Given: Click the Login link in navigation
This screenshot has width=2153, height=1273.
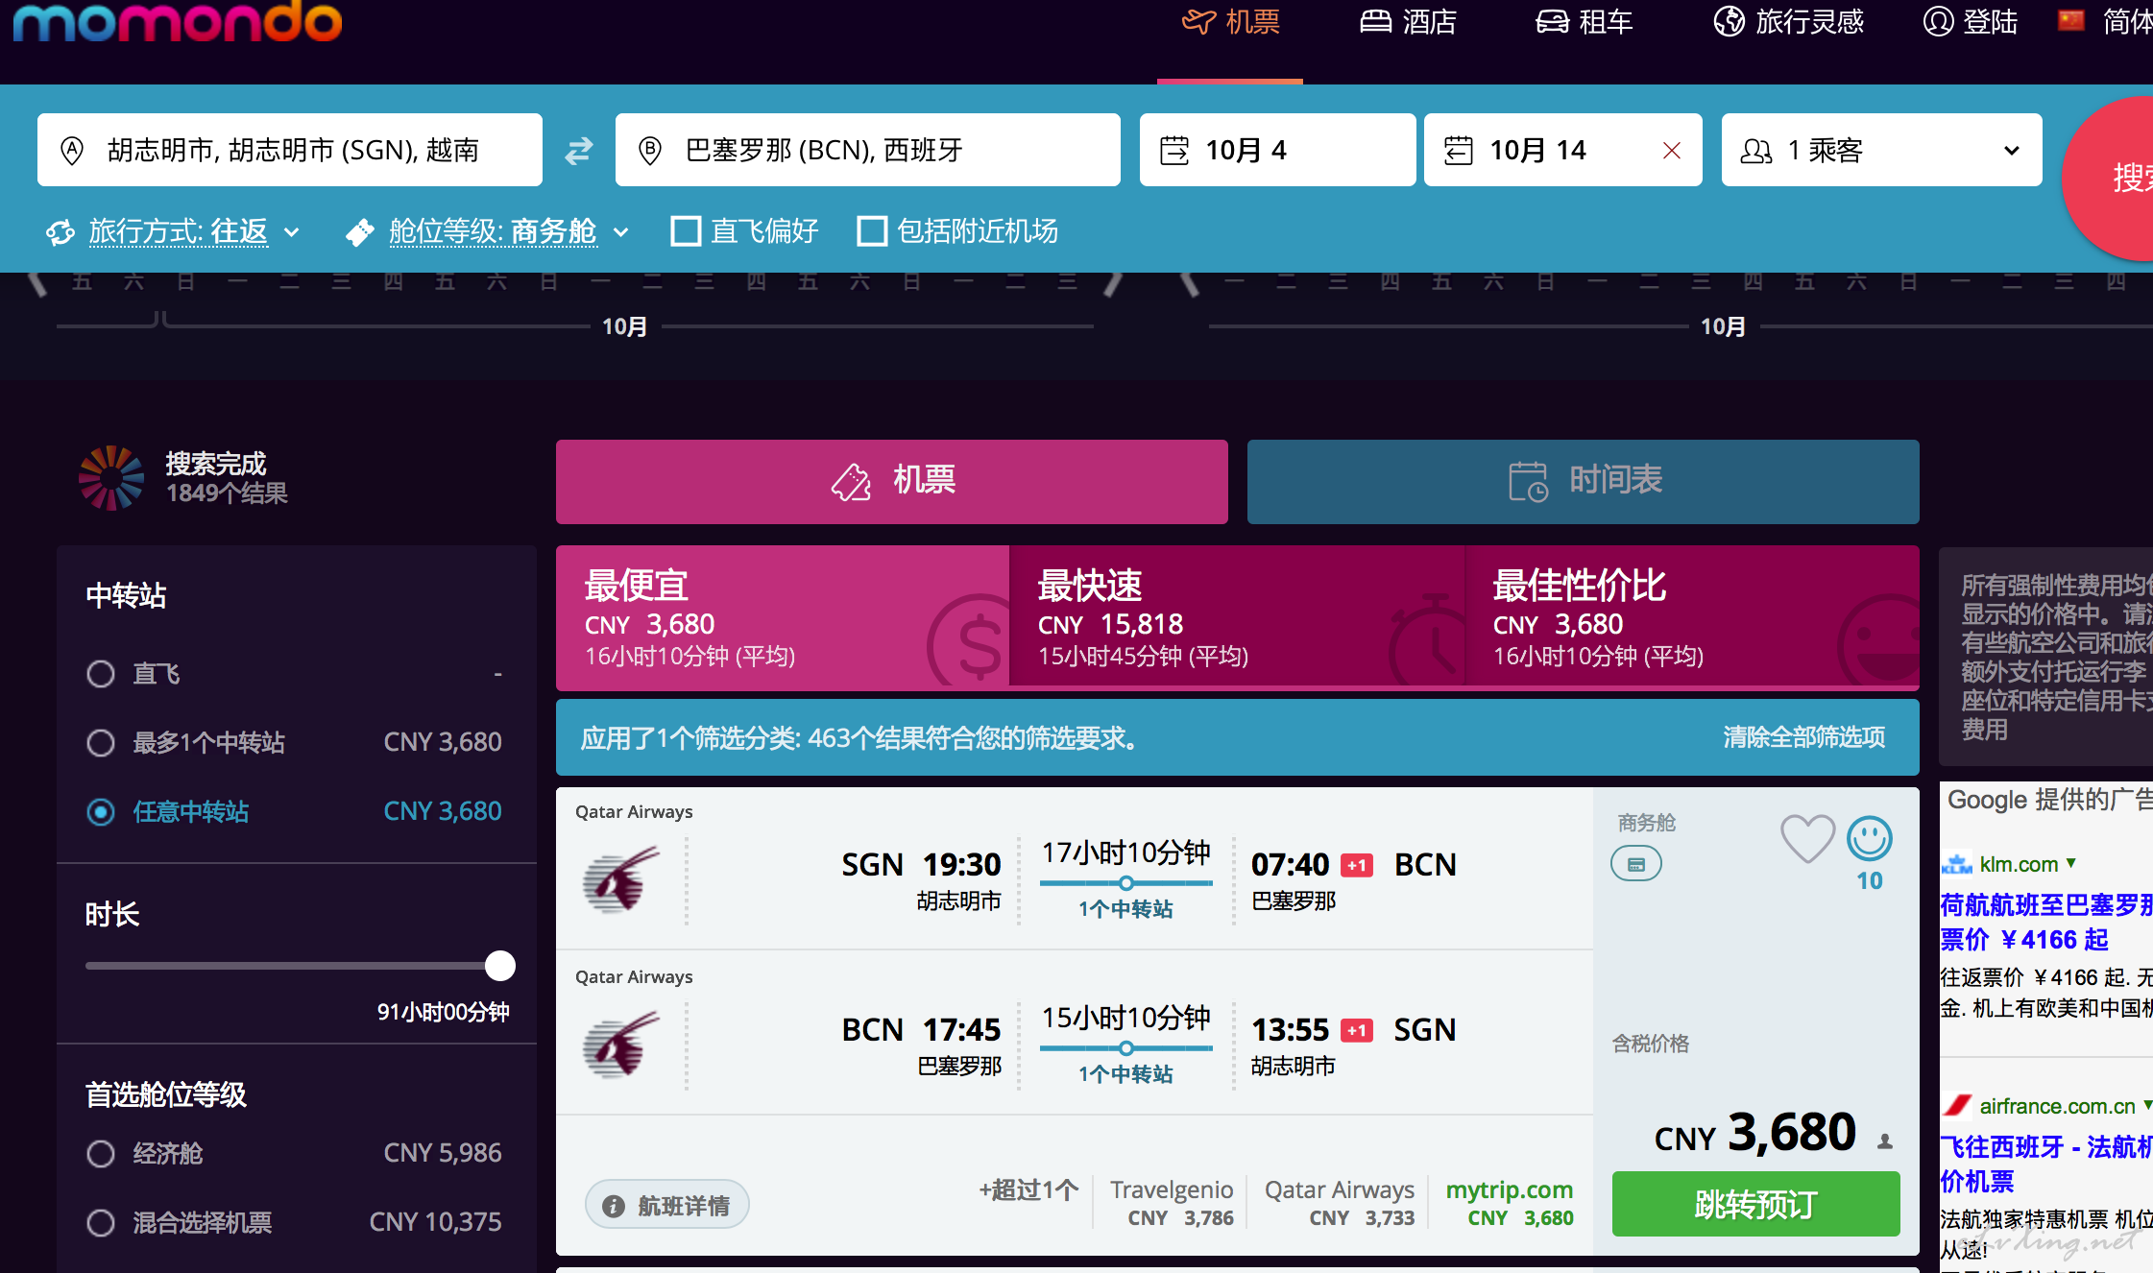Looking at the screenshot, I should [1971, 21].
